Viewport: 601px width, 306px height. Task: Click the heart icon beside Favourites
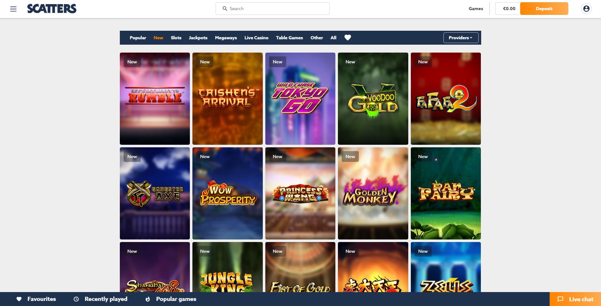(19, 299)
